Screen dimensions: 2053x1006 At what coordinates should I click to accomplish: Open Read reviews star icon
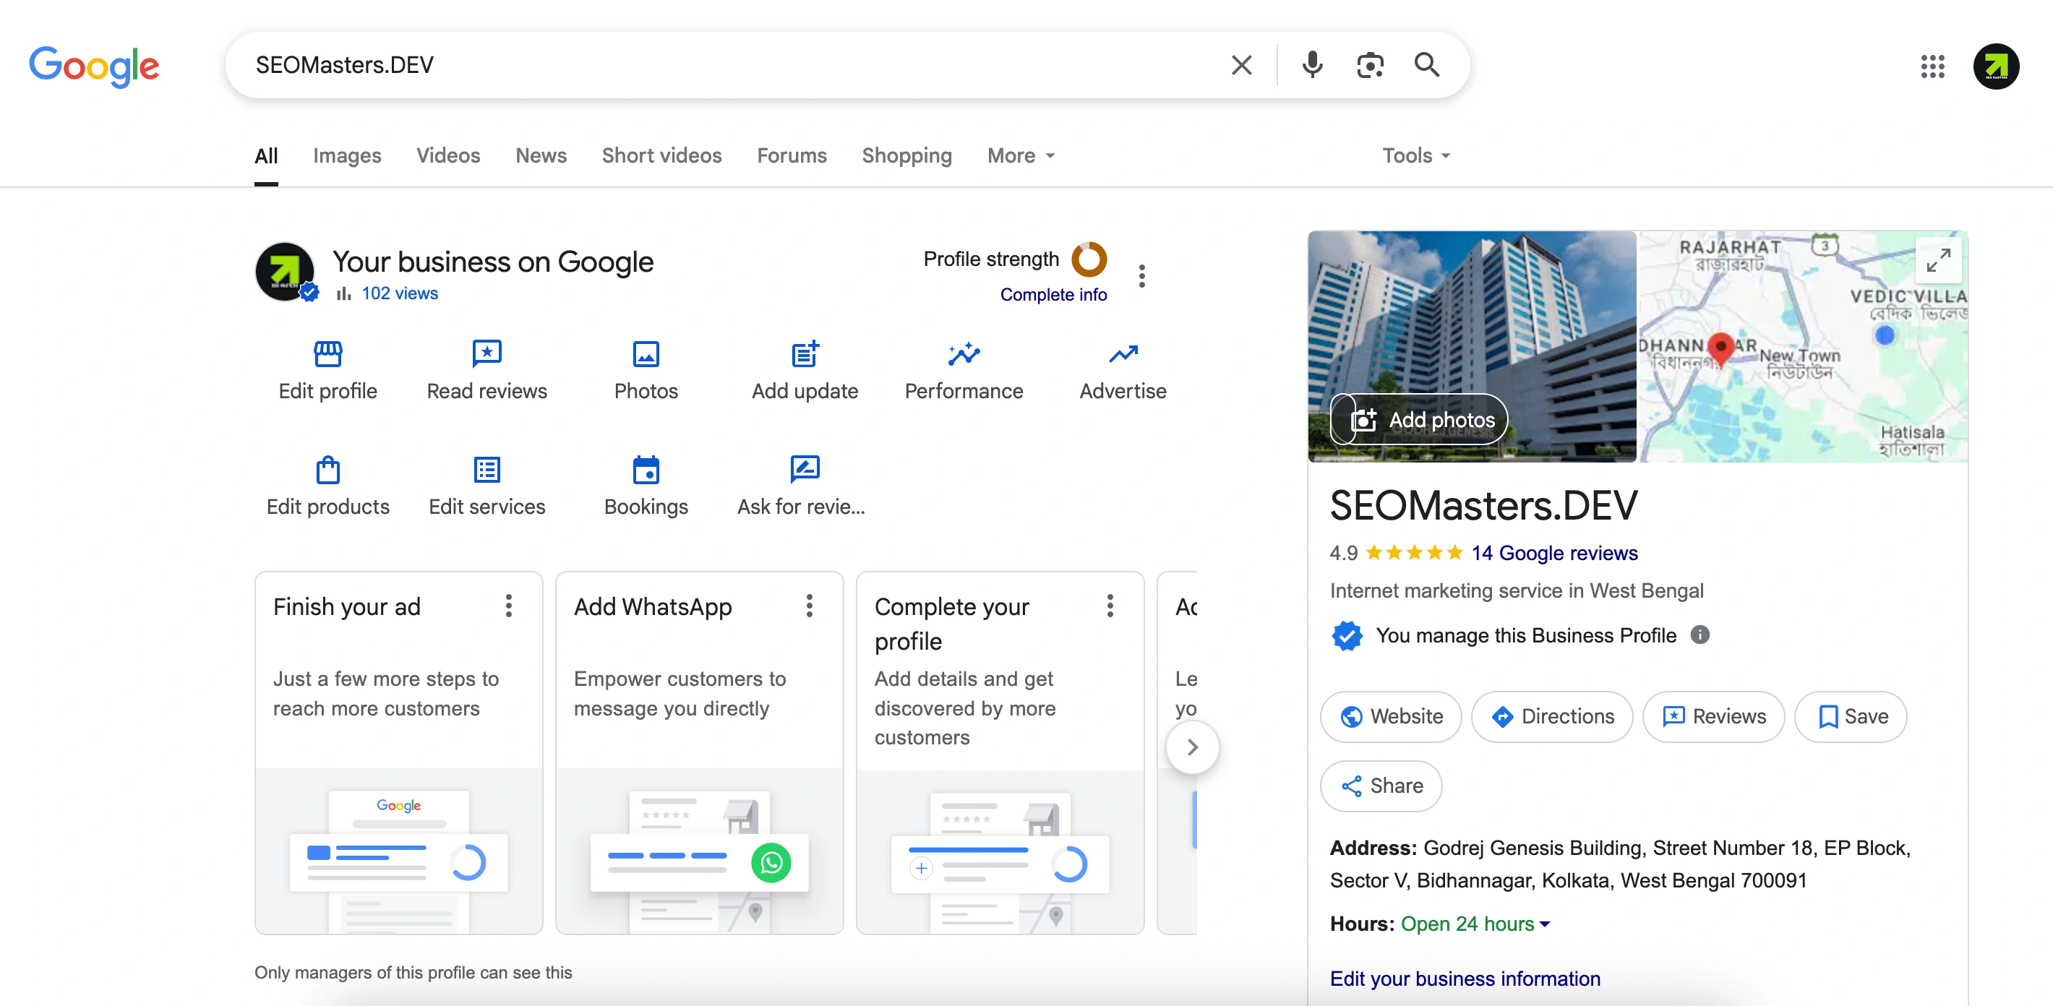(x=487, y=353)
